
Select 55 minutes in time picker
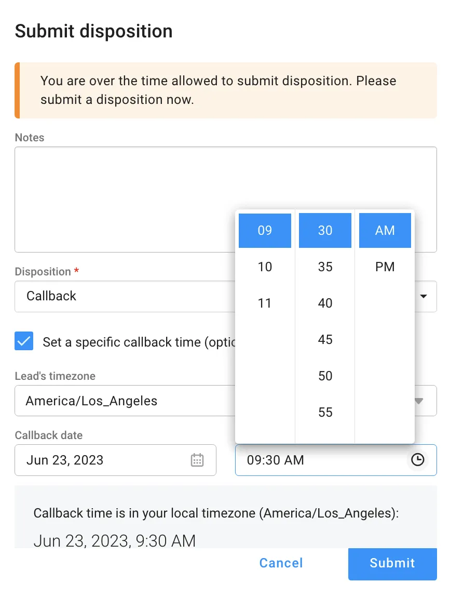pos(325,413)
